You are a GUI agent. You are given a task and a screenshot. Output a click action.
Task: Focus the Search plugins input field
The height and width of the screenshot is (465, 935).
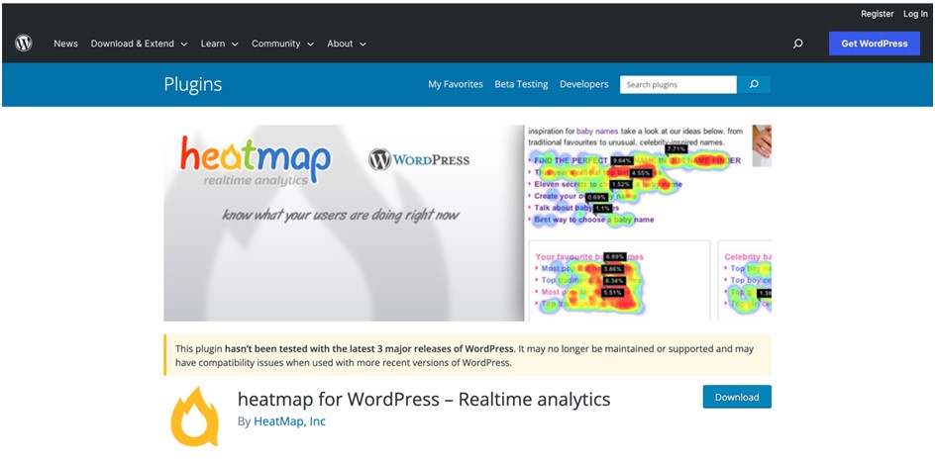678,84
